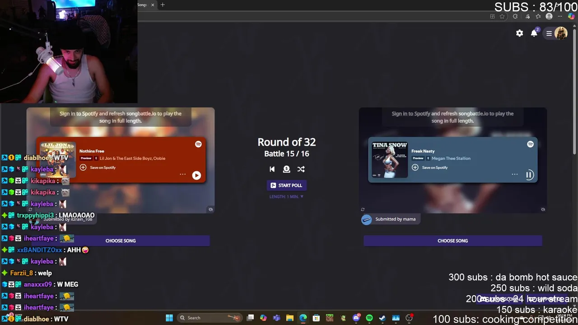Image resolution: width=578 pixels, height=325 pixels.
Task: Open more options on Nothins Free embed
Action: [182, 174]
